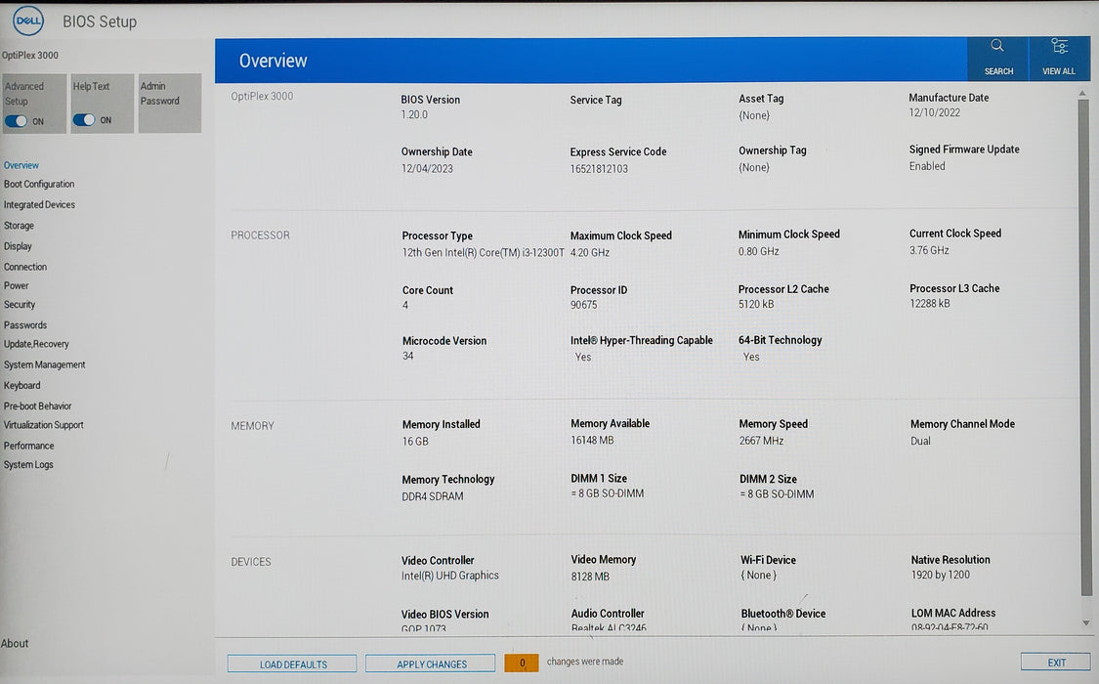Click Video Controller Intel(R) UHD Graphics
The image size is (1099, 684).
[x=450, y=576]
